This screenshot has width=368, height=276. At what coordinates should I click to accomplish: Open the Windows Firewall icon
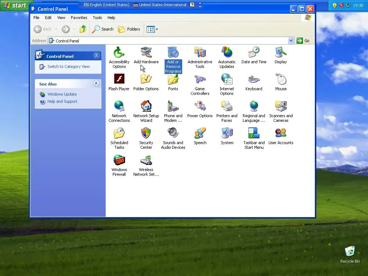tap(119, 165)
